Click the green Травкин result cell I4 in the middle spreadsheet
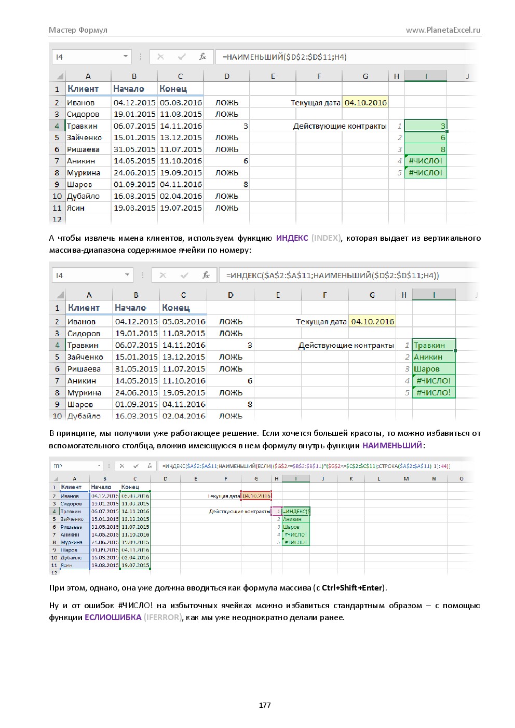Viewport: 515px width, 728px height. pyautogui.click(x=434, y=345)
